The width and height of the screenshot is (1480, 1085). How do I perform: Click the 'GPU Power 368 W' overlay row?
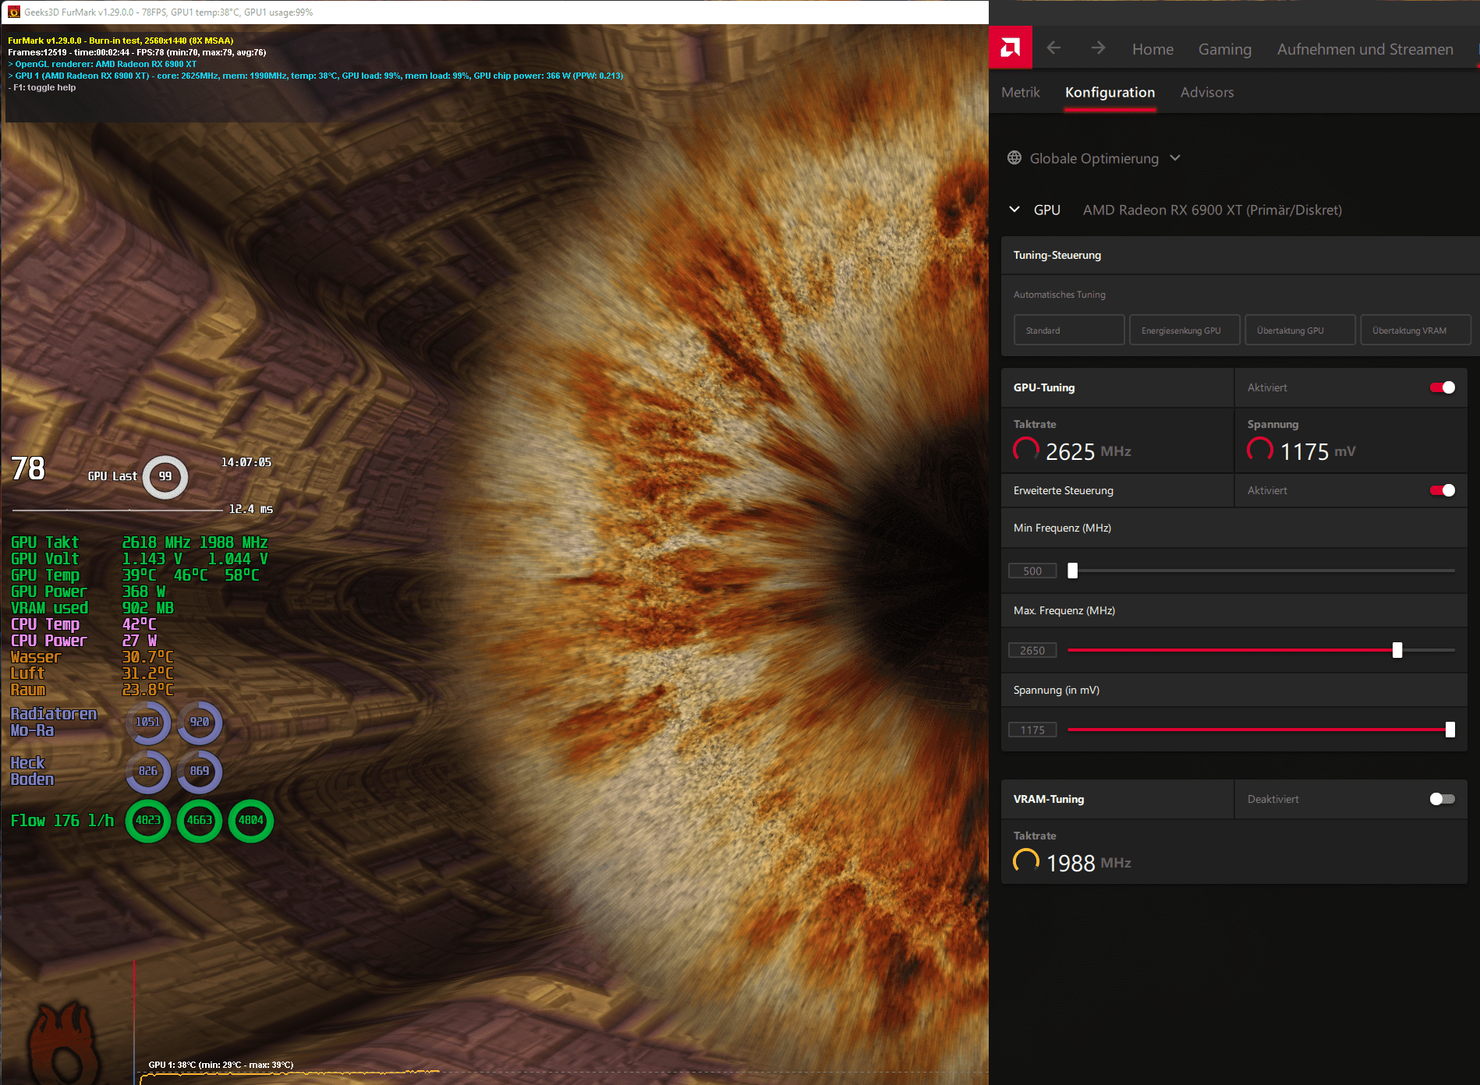[x=88, y=592]
